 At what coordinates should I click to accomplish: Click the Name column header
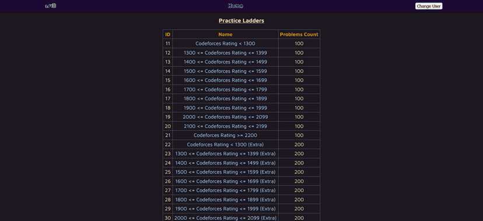pyautogui.click(x=225, y=34)
